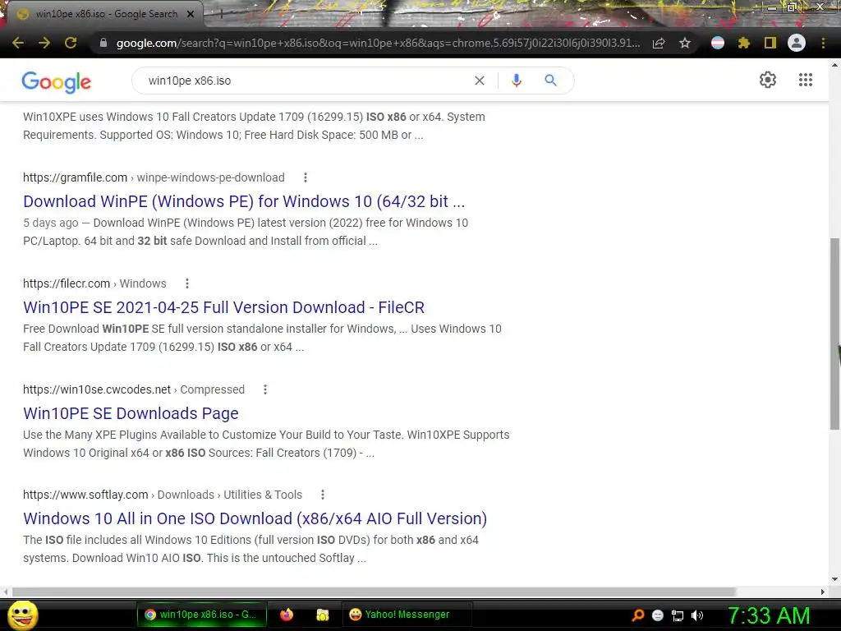841x631 pixels.
Task: Open the Google apps grid
Action: point(805,80)
